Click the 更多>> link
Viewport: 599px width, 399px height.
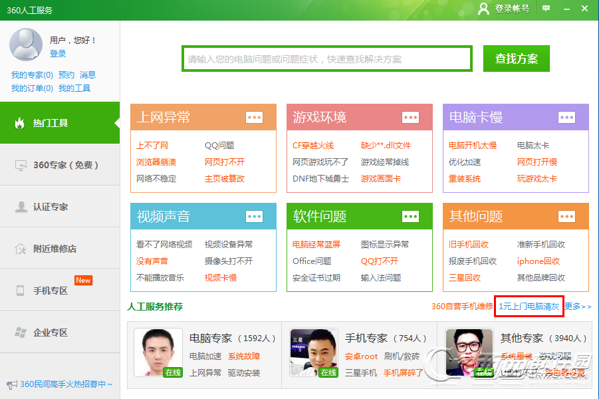click(578, 307)
